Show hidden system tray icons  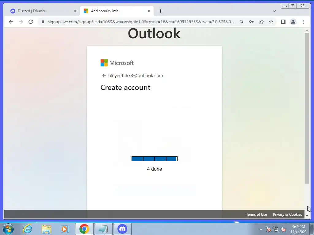(261, 229)
